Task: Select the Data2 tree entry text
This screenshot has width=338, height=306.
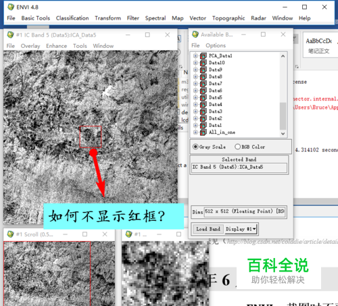Action: click(216, 118)
